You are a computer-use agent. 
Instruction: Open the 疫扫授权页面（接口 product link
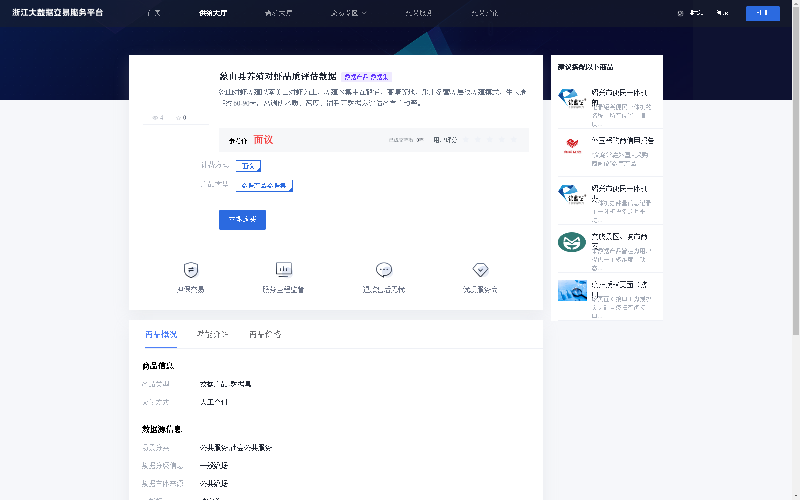point(619,289)
